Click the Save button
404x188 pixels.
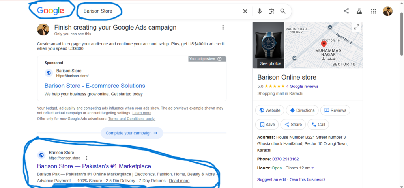click(267, 125)
